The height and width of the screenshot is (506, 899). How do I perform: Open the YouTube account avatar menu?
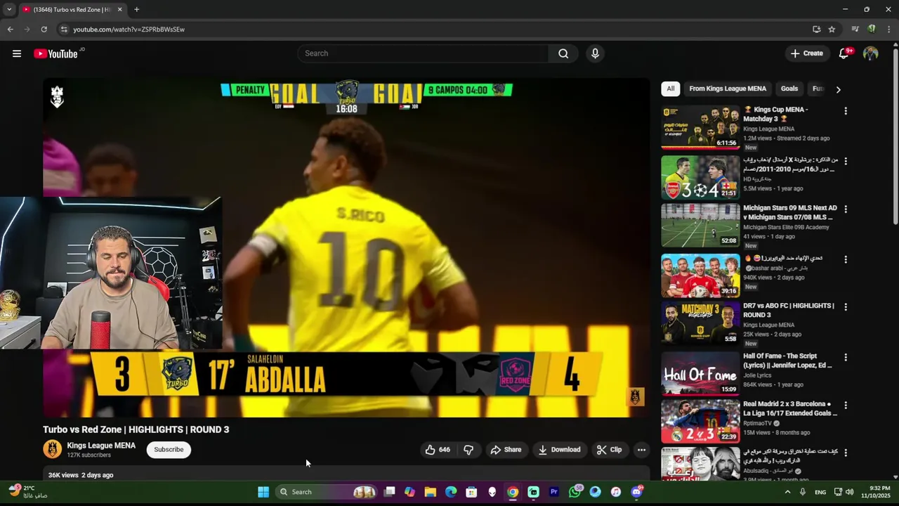(870, 53)
